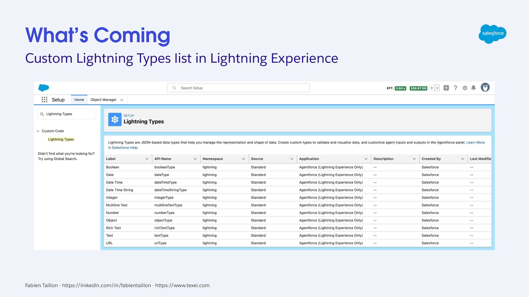
Task: Select the Object label cell
Action: (x=111, y=220)
